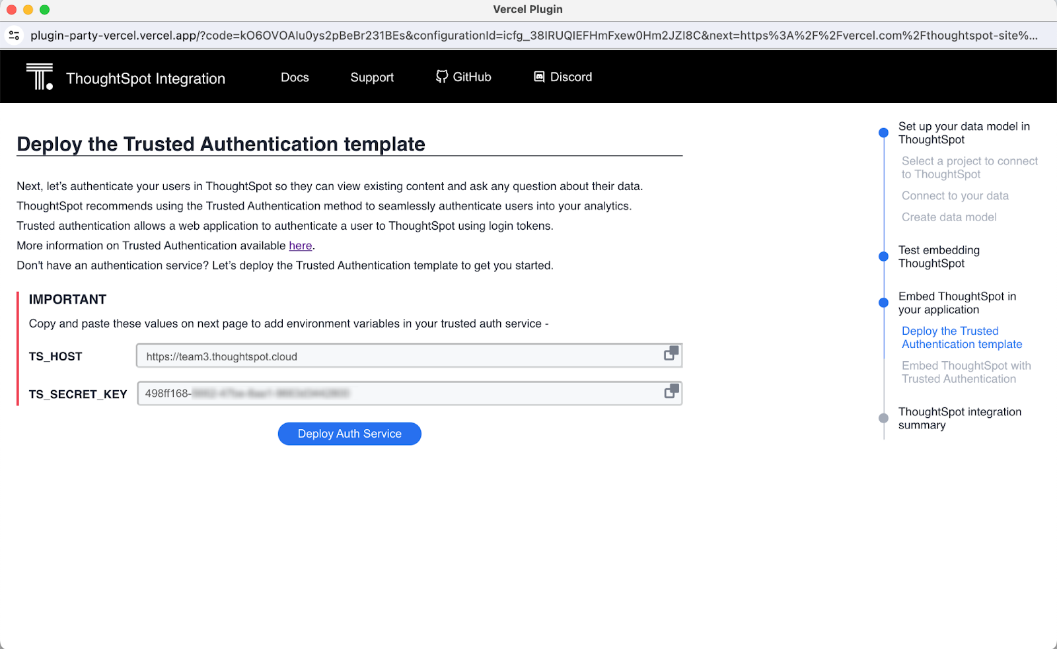1057x649 pixels.
Task: Open 'Select a project to connect' step
Action: (968, 168)
